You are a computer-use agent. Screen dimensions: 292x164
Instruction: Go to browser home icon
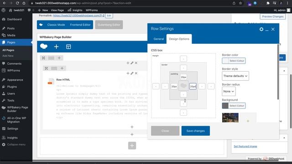[x=24, y=3]
